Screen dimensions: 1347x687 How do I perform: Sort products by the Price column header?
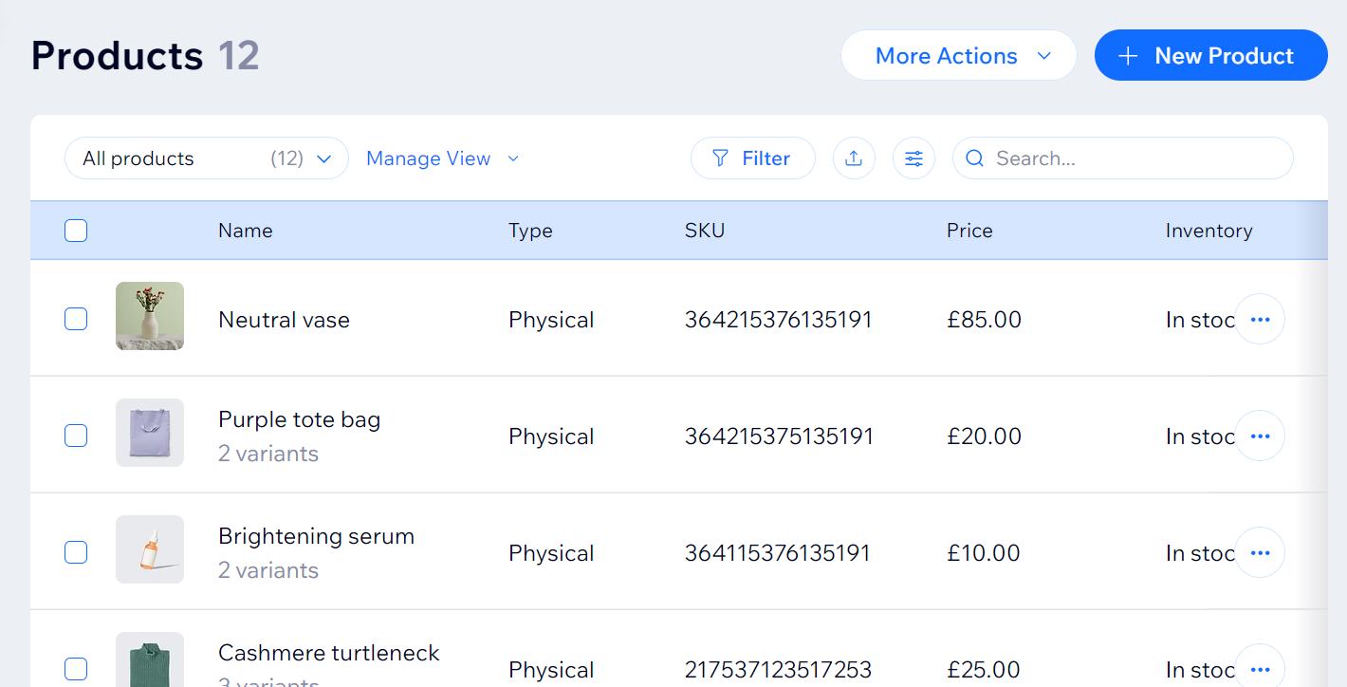[x=969, y=230]
